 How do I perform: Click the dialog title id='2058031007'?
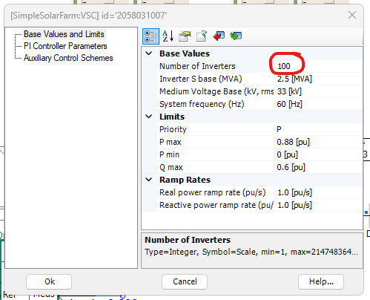(x=134, y=16)
